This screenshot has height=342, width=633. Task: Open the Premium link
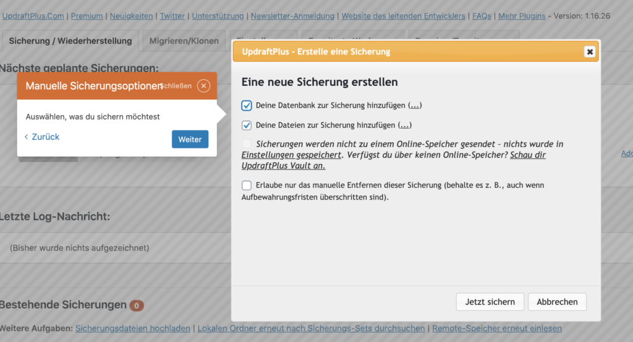click(x=87, y=15)
